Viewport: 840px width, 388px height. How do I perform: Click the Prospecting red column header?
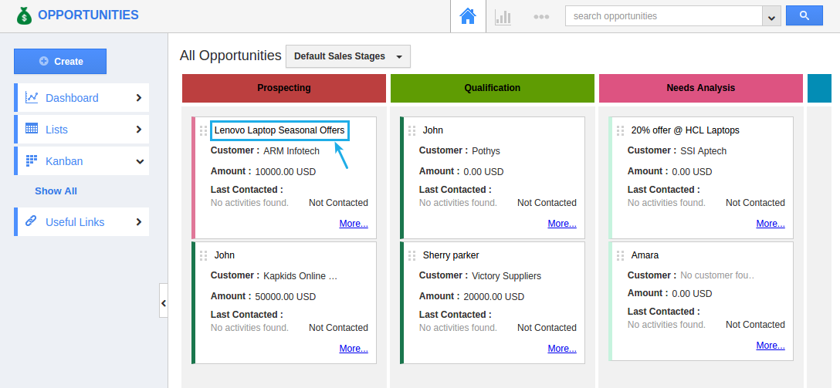284,88
